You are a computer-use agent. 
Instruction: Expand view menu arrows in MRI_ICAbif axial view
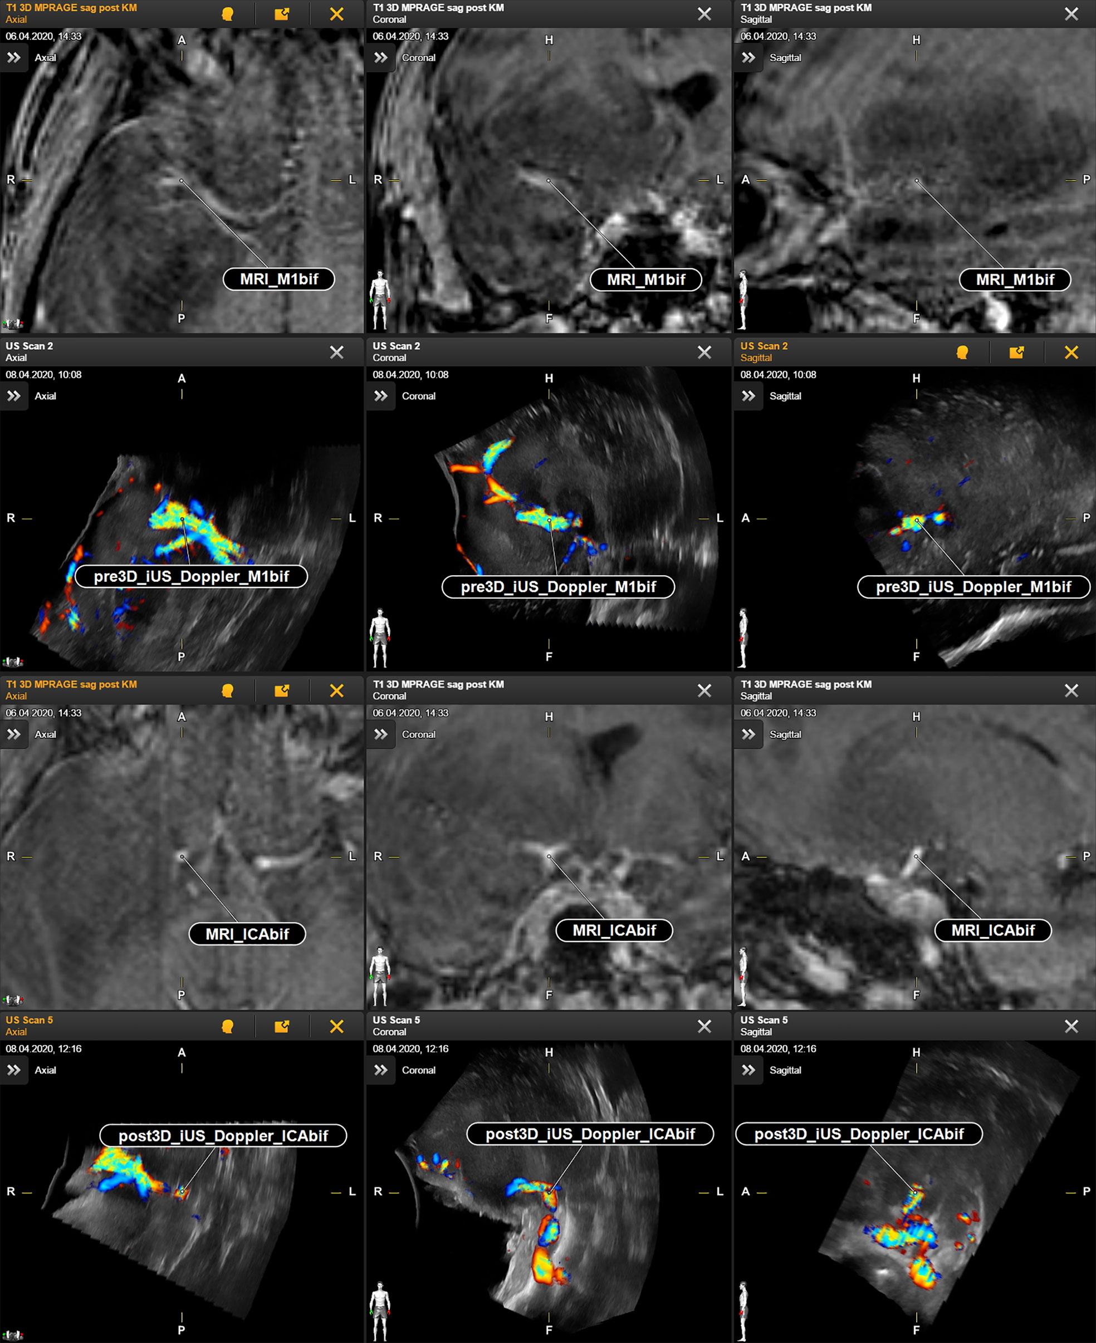[14, 734]
